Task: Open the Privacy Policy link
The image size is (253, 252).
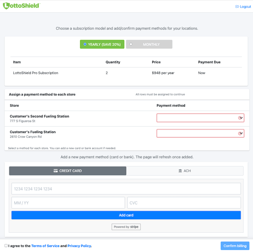Action: (79, 246)
